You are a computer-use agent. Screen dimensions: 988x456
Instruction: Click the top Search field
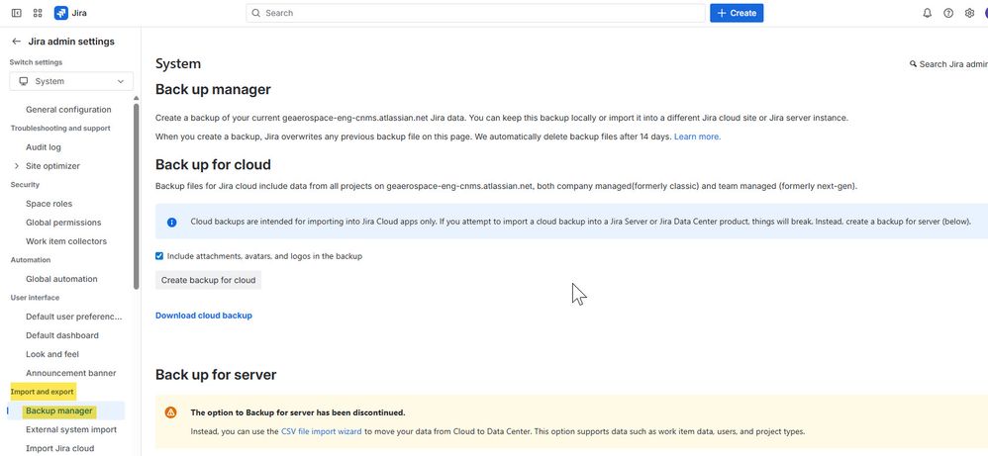click(475, 13)
